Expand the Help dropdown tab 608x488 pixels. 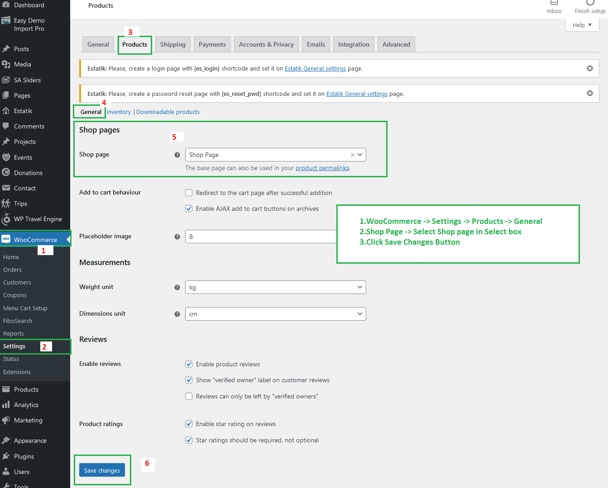point(582,25)
